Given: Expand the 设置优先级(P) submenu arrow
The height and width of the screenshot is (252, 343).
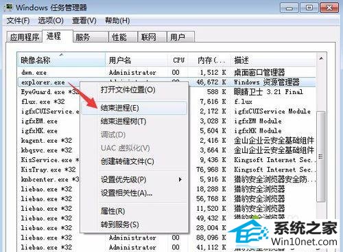Looking at the screenshot, I should [x=180, y=179].
